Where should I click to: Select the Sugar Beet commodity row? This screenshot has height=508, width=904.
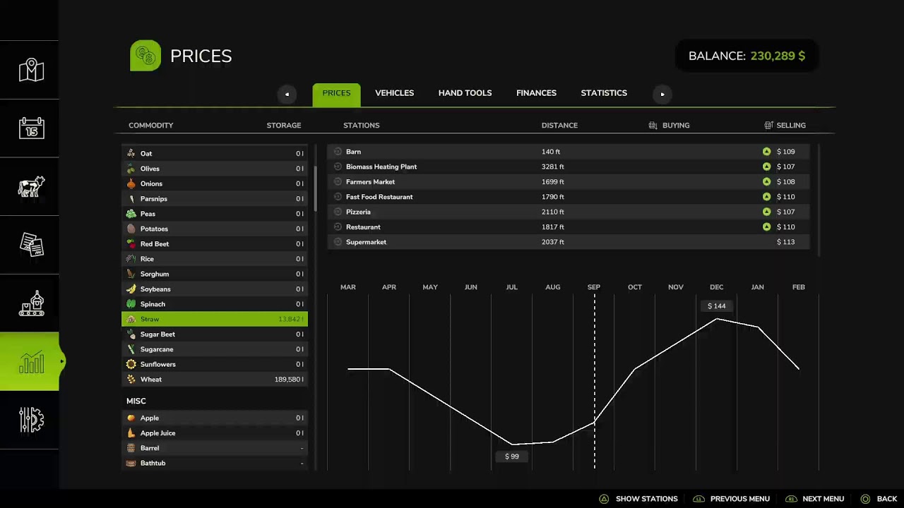point(215,334)
